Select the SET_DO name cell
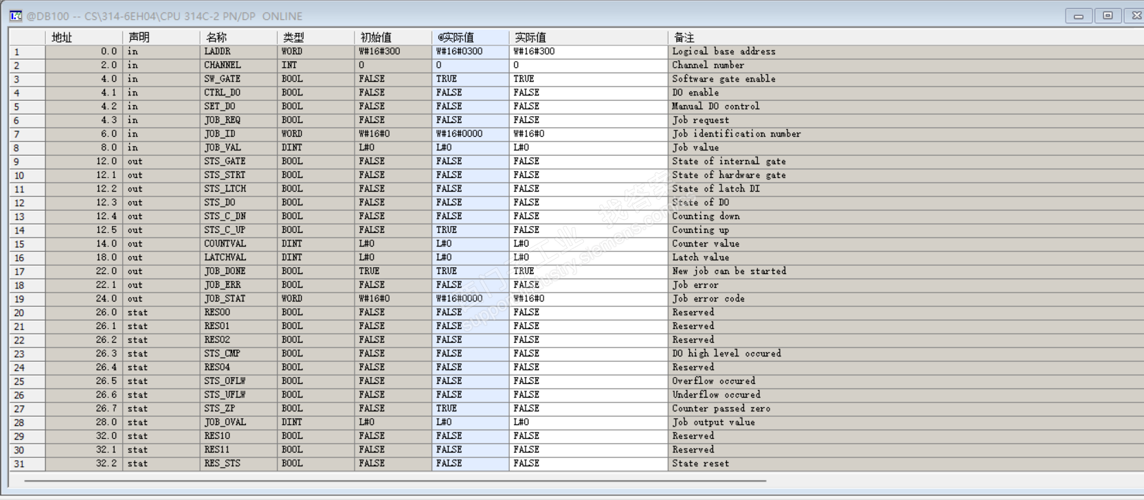Image resolution: width=1144 pixels, height=500 pixels. [x=238, y=106]
